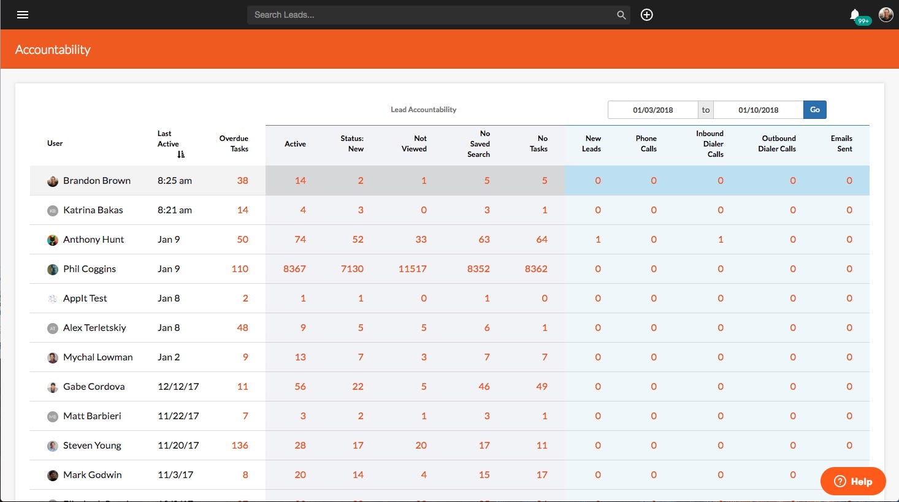
Task: Click Katrina Bakas's avatar
Action: [53, 210]
